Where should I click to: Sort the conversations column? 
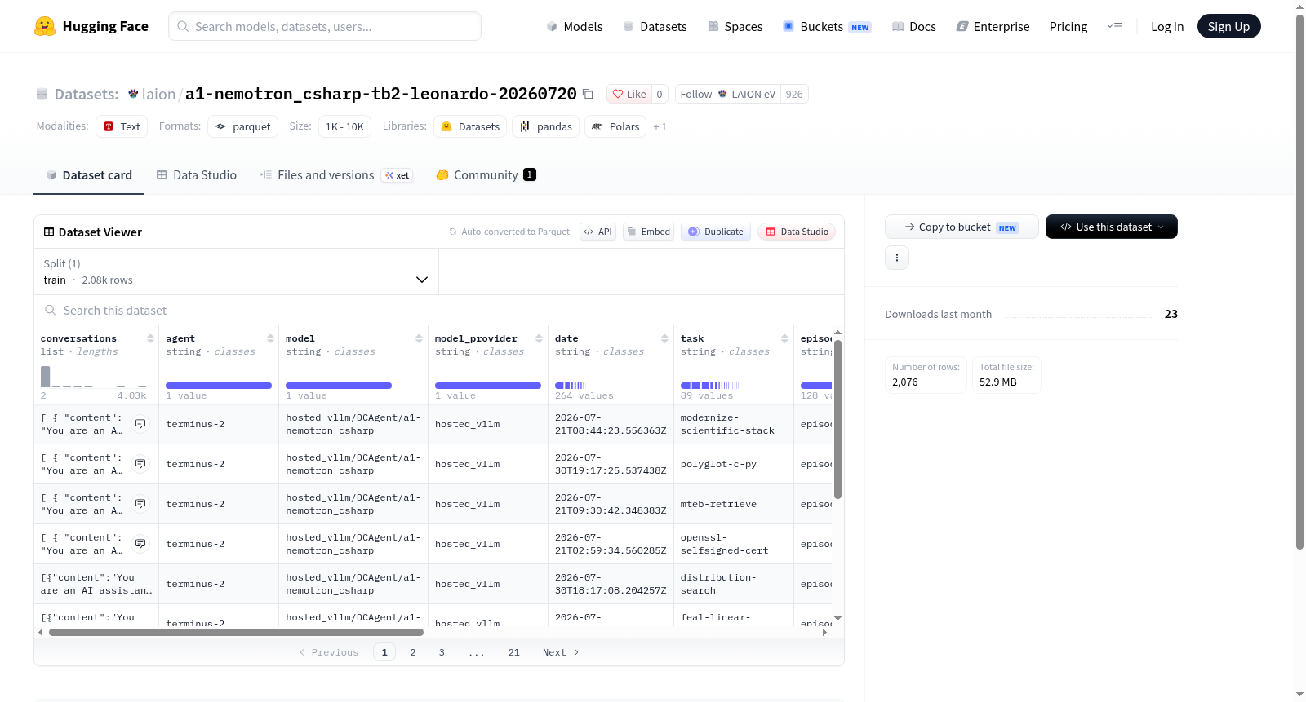[x=150, y=338]
